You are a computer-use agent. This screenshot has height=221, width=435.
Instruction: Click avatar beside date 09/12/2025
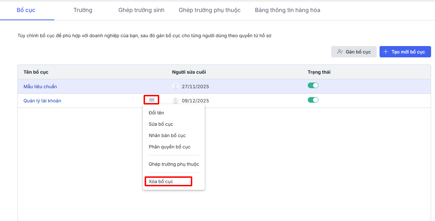coord(175,101)
